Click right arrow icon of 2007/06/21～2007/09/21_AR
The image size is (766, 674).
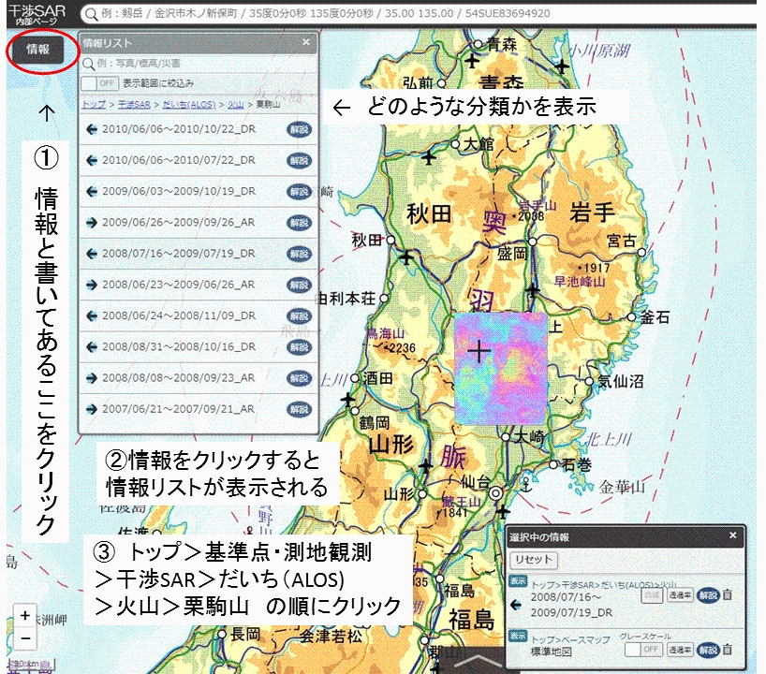[x=92, y=409]
